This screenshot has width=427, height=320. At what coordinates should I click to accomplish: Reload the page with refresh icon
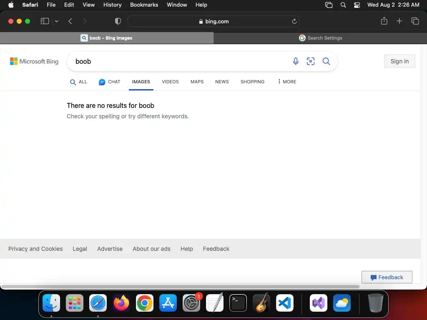click(x=294, y=21)
